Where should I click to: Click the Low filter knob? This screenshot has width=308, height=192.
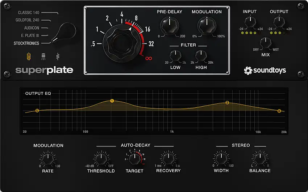tap(175, 56)
